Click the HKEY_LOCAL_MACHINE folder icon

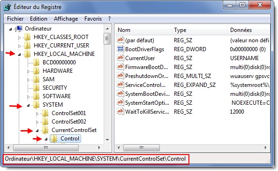pyautogui.click(x=28, y=54)
